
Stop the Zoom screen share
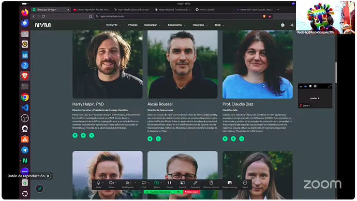click(192, 192)
